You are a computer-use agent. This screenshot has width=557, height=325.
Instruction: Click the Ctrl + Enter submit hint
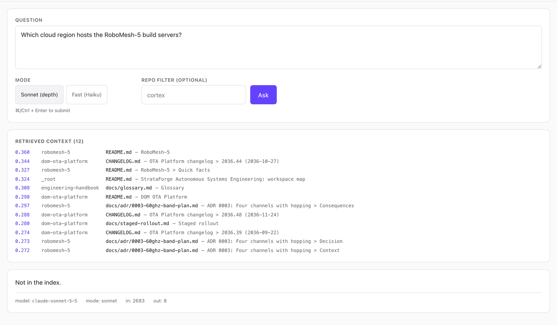43,110
